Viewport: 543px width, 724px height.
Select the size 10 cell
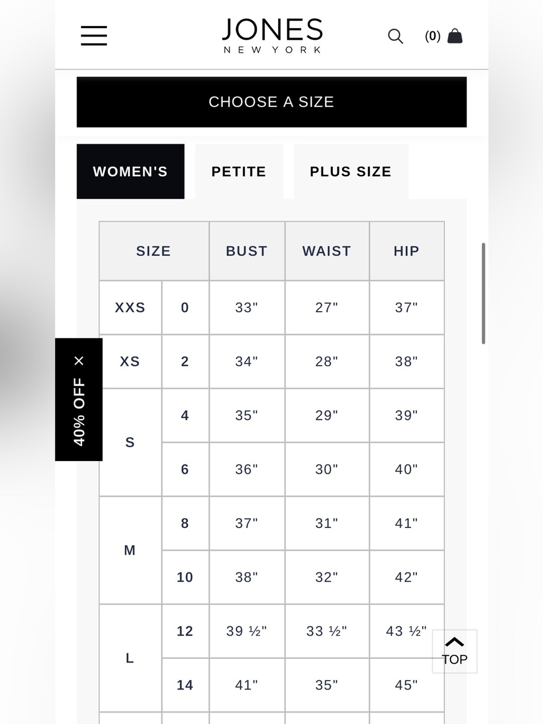185,577
